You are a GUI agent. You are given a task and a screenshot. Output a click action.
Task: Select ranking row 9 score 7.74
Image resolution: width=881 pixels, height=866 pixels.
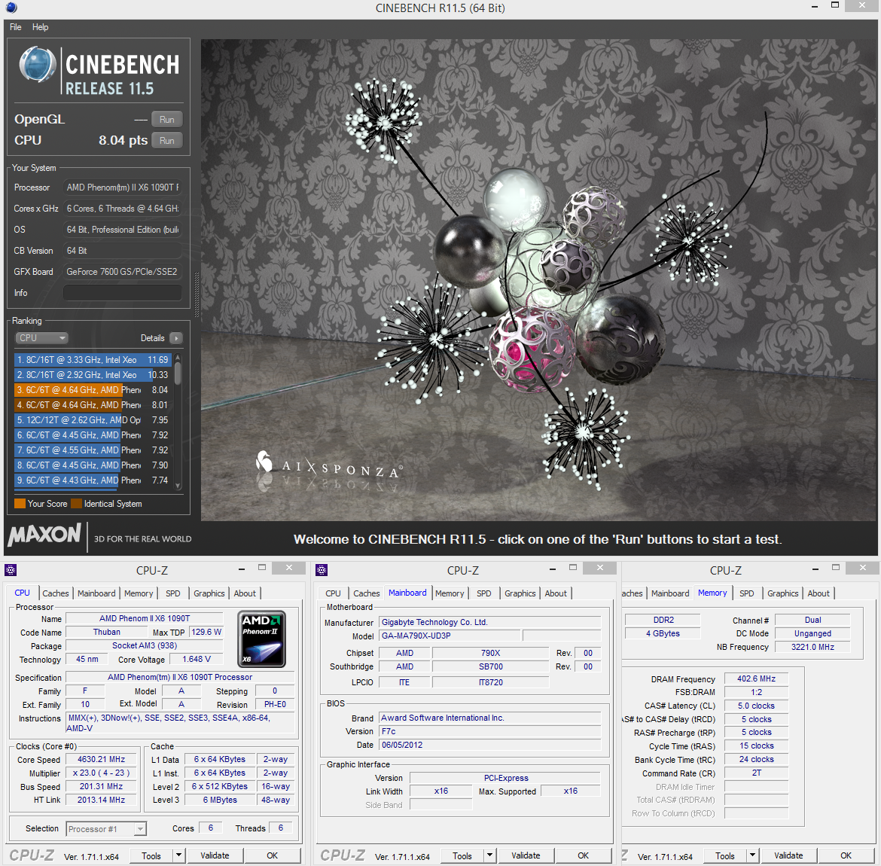(93, 480)
